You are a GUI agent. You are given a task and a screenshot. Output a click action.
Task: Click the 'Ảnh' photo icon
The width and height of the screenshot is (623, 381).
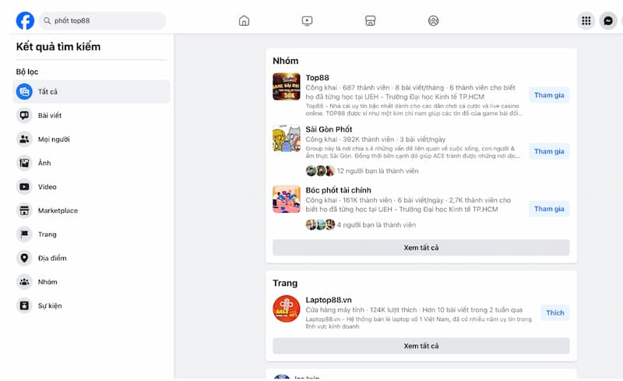[x=24, y=163]
